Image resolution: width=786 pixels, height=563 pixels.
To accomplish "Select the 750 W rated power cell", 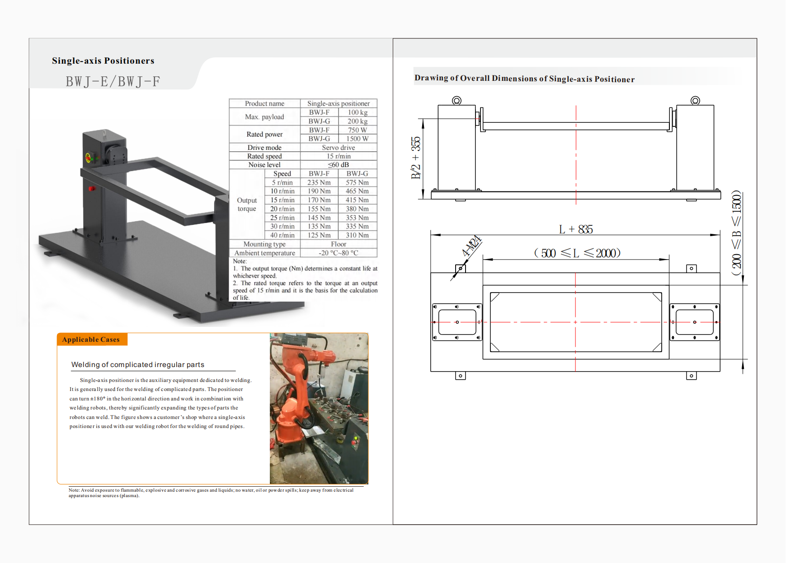I will coord(357,130).
